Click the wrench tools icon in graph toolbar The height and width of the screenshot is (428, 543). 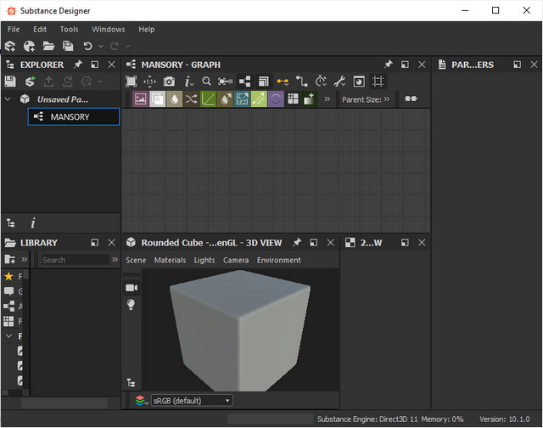pos(339,82)
